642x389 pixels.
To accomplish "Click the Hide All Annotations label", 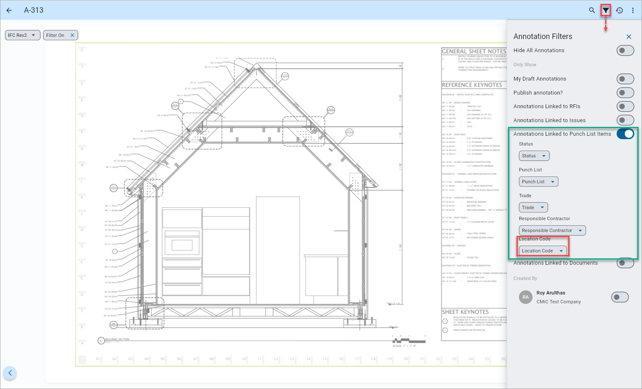I will tap(539, 50).
